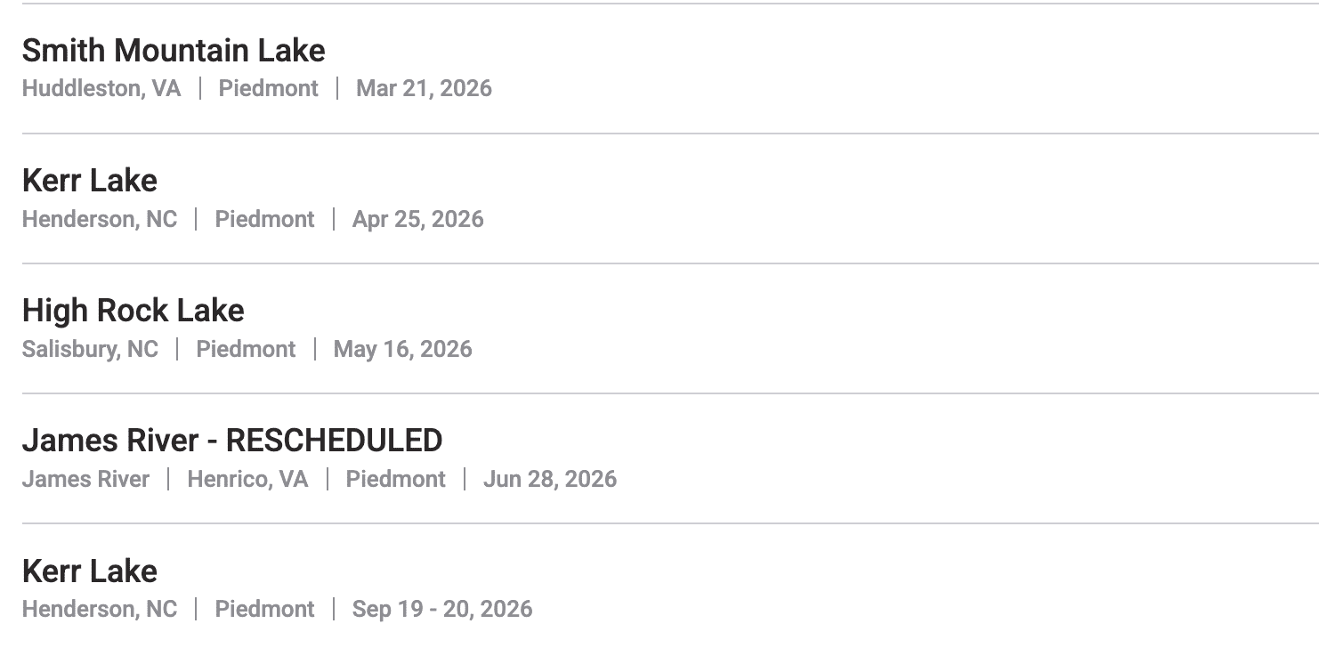This screenshot has height=648, width=1319.
Task: Open the High Rock Lake event
Action: [x=134, y=311]
